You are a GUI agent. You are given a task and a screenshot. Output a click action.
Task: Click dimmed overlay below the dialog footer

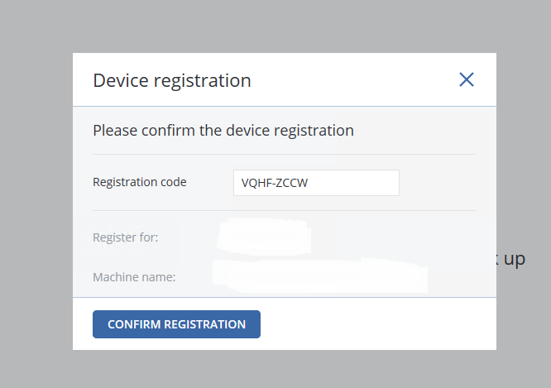point(281,369)
